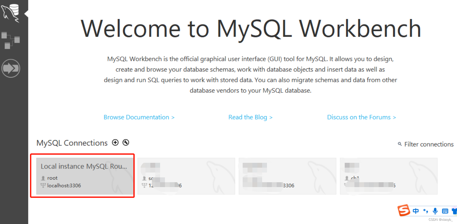This screenshot has height=224, width=457.
Task: Toggle Sogou punctuation mode icon
Action: pos(426,211)
